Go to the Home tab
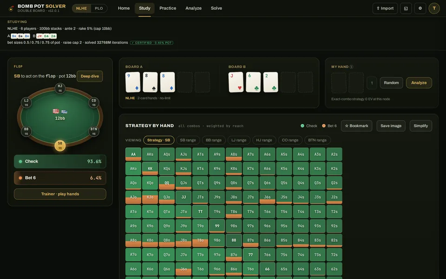 (x=124, y=8)
